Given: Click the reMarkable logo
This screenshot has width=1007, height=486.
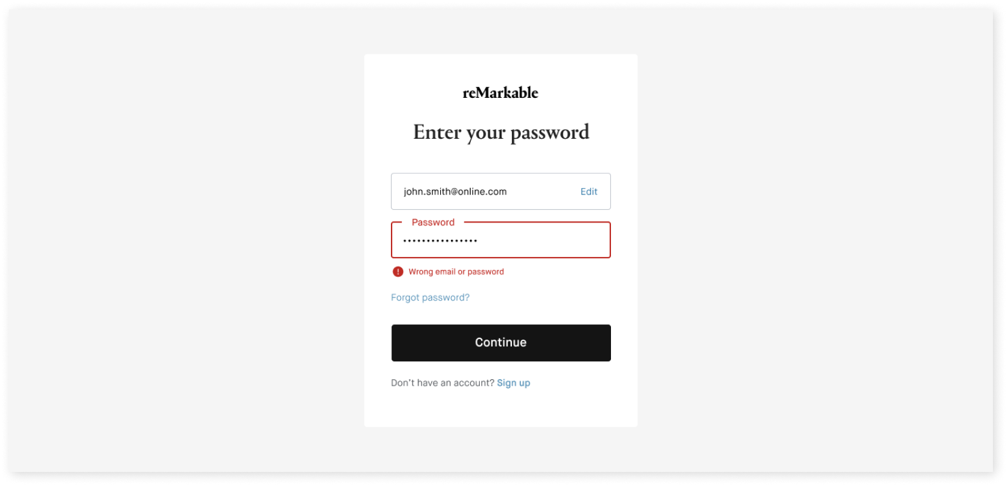Looking at the screenshot, I should tap(500, 93).
